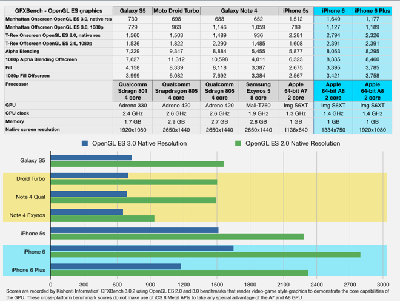Click the iPhone 6 Plus table column header

373,12
